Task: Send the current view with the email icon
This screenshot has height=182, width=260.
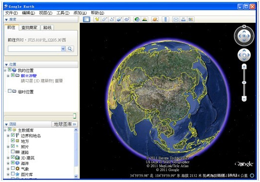Action: pos(176,19)
